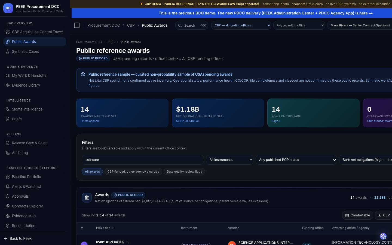Toggle Data quality review flags chip
This screenshot has width=392, height=245.
[184, 171]
